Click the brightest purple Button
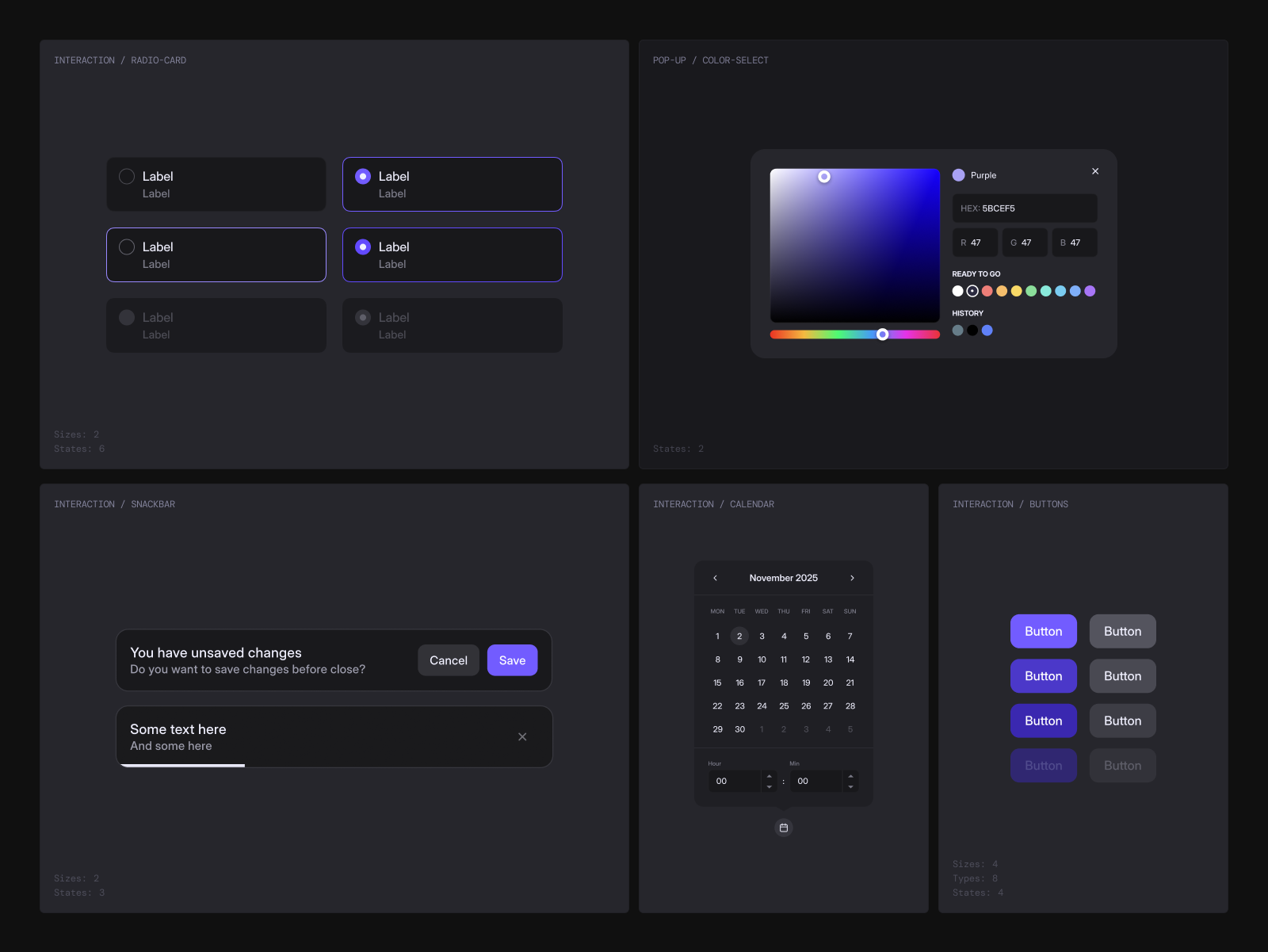The image size is (1268, 952). coord(1044,631)
